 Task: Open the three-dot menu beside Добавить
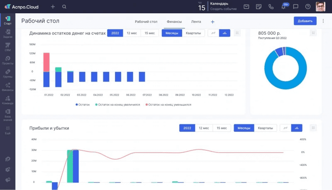(x=323, y=21)
